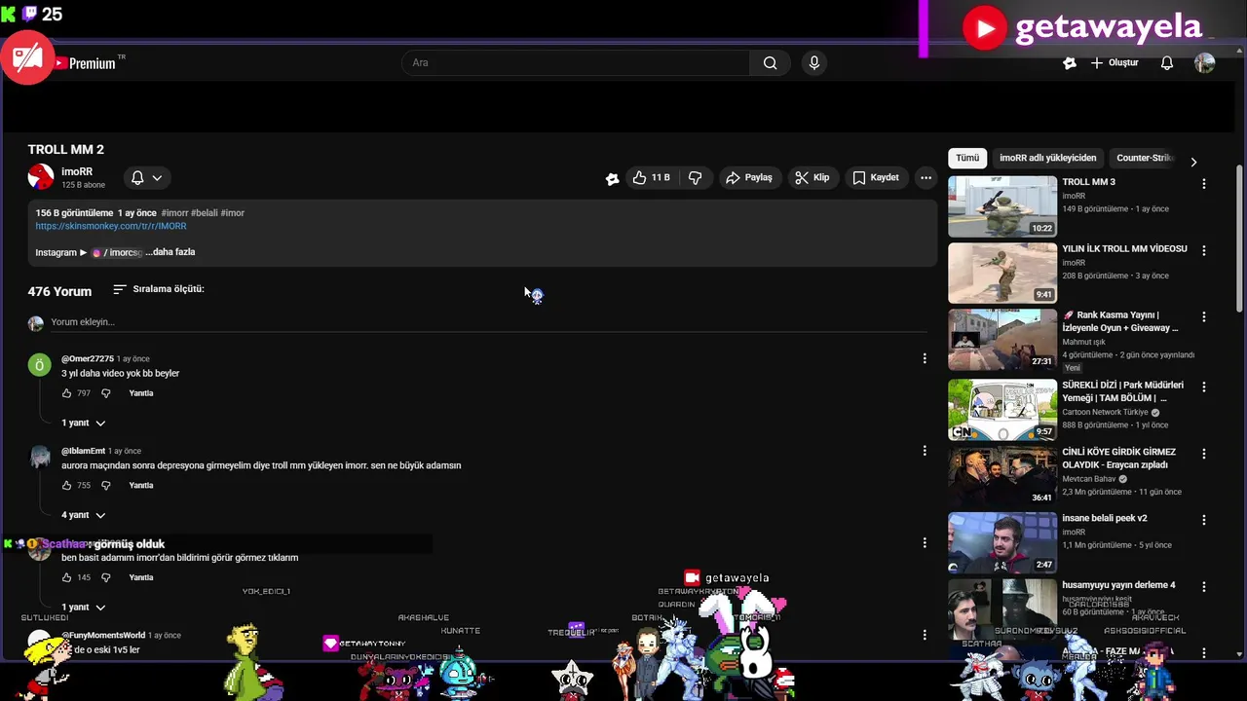This screenshot has height=701, width=1247.
Task: Dislike IblamEmt's comment
Action: tap(106, 486)
